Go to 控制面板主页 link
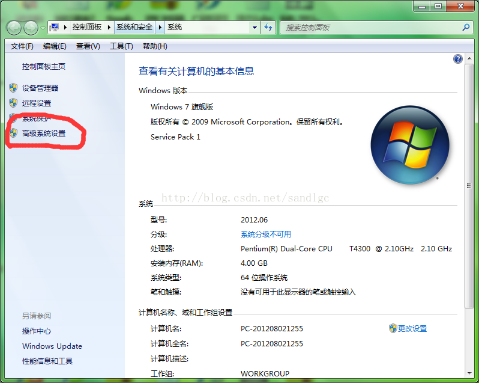 (44, 66)
